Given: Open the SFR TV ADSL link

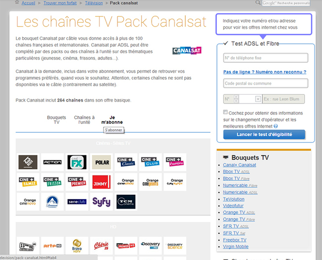Looking at the screenshot, I should point(236,226).
